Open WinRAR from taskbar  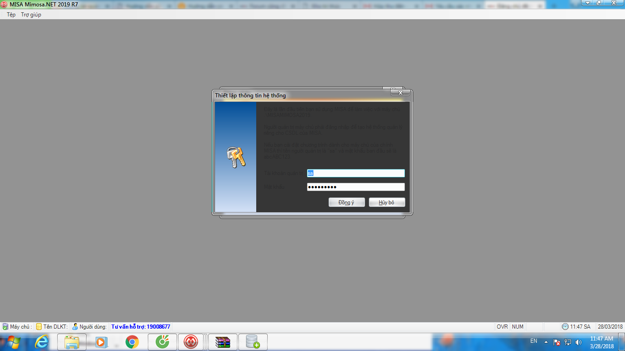tap(223, 342)
